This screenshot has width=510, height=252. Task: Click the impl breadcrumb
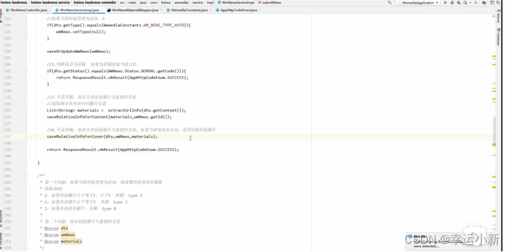coord(210,3)
